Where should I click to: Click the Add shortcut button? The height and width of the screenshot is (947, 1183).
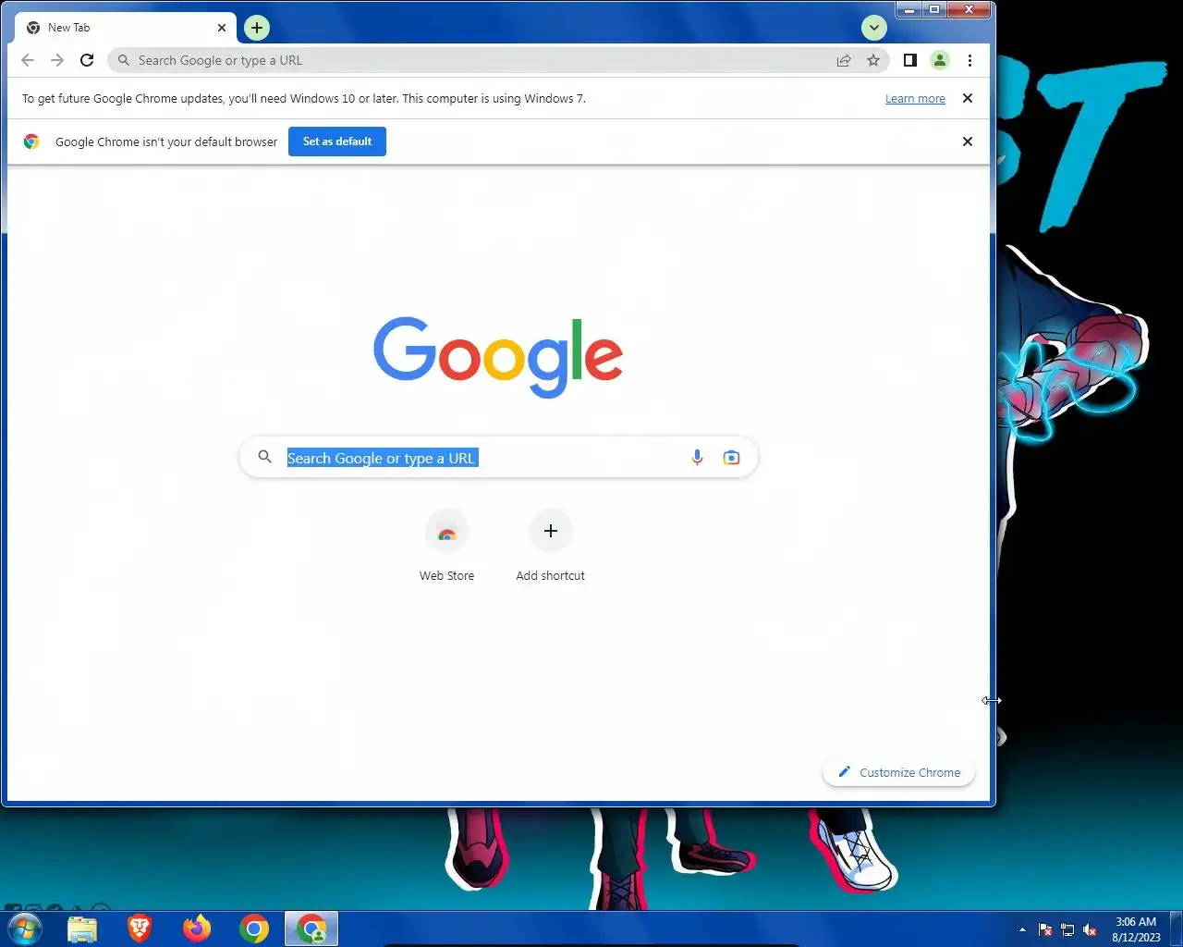tap(551, 547)
